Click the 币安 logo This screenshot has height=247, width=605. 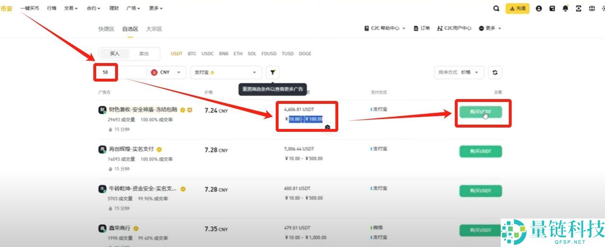pos(6,9)
